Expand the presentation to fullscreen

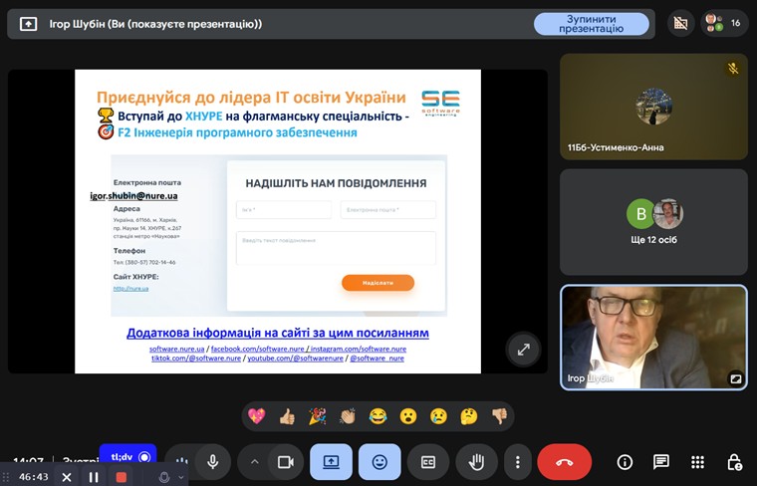point(523,349)
